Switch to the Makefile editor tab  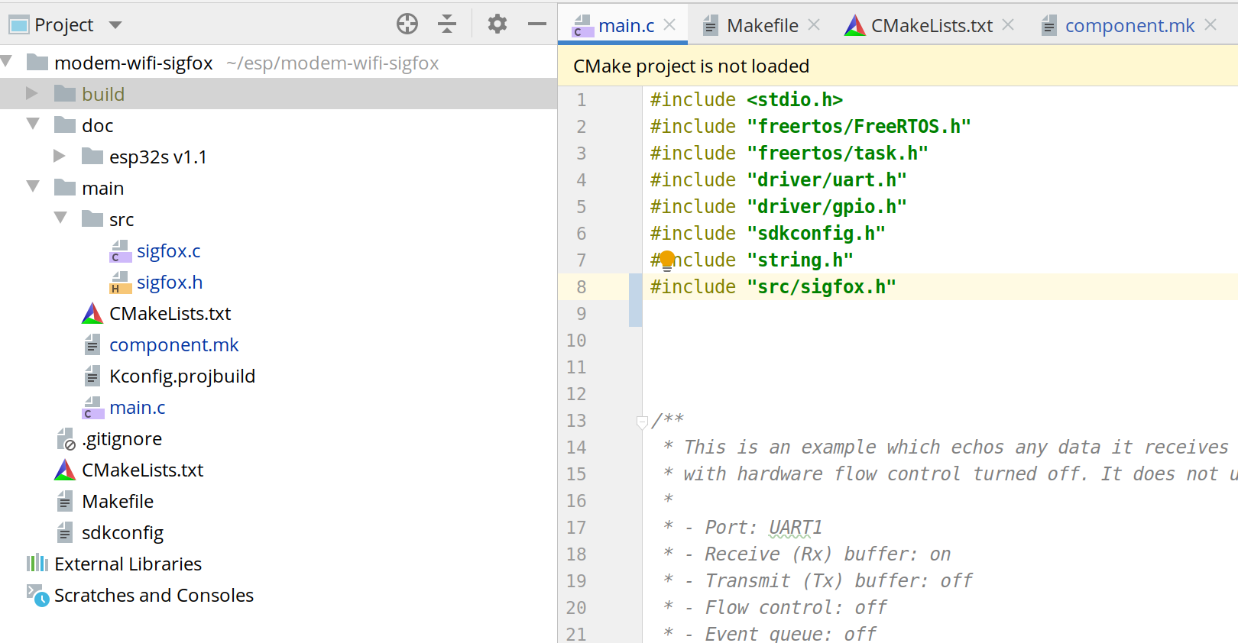point(763,25)
